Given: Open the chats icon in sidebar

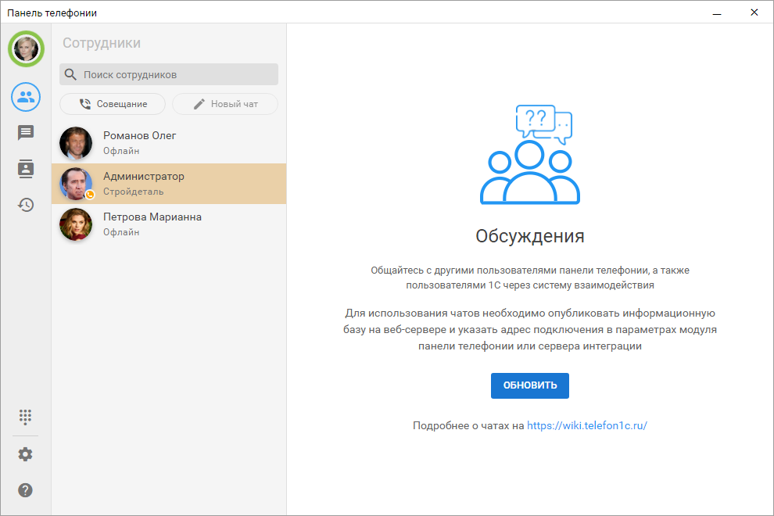Looking at the screenshot, I should point(26,133).
